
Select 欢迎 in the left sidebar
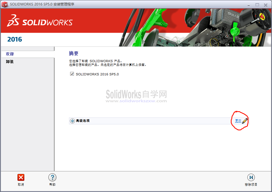point(10,54)
